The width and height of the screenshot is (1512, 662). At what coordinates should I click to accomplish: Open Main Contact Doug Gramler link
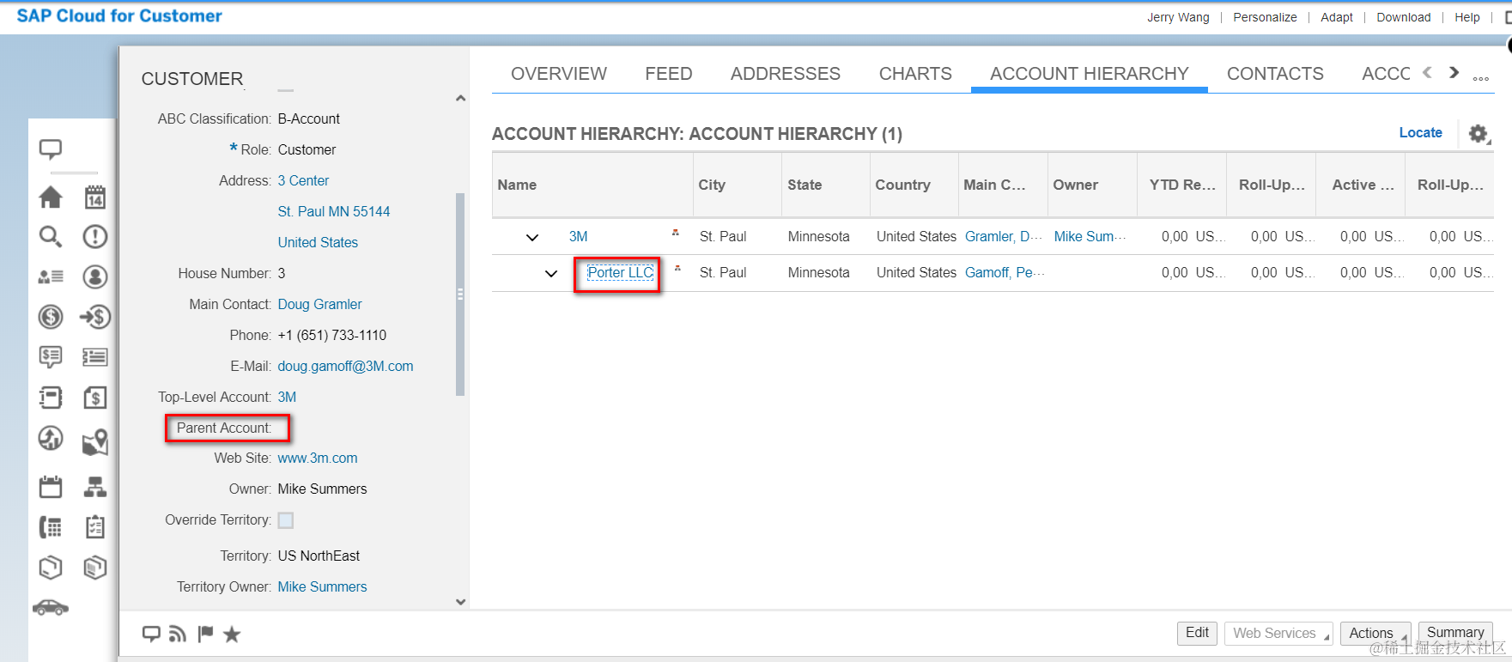pyautogui.click(x=319, y=304)
